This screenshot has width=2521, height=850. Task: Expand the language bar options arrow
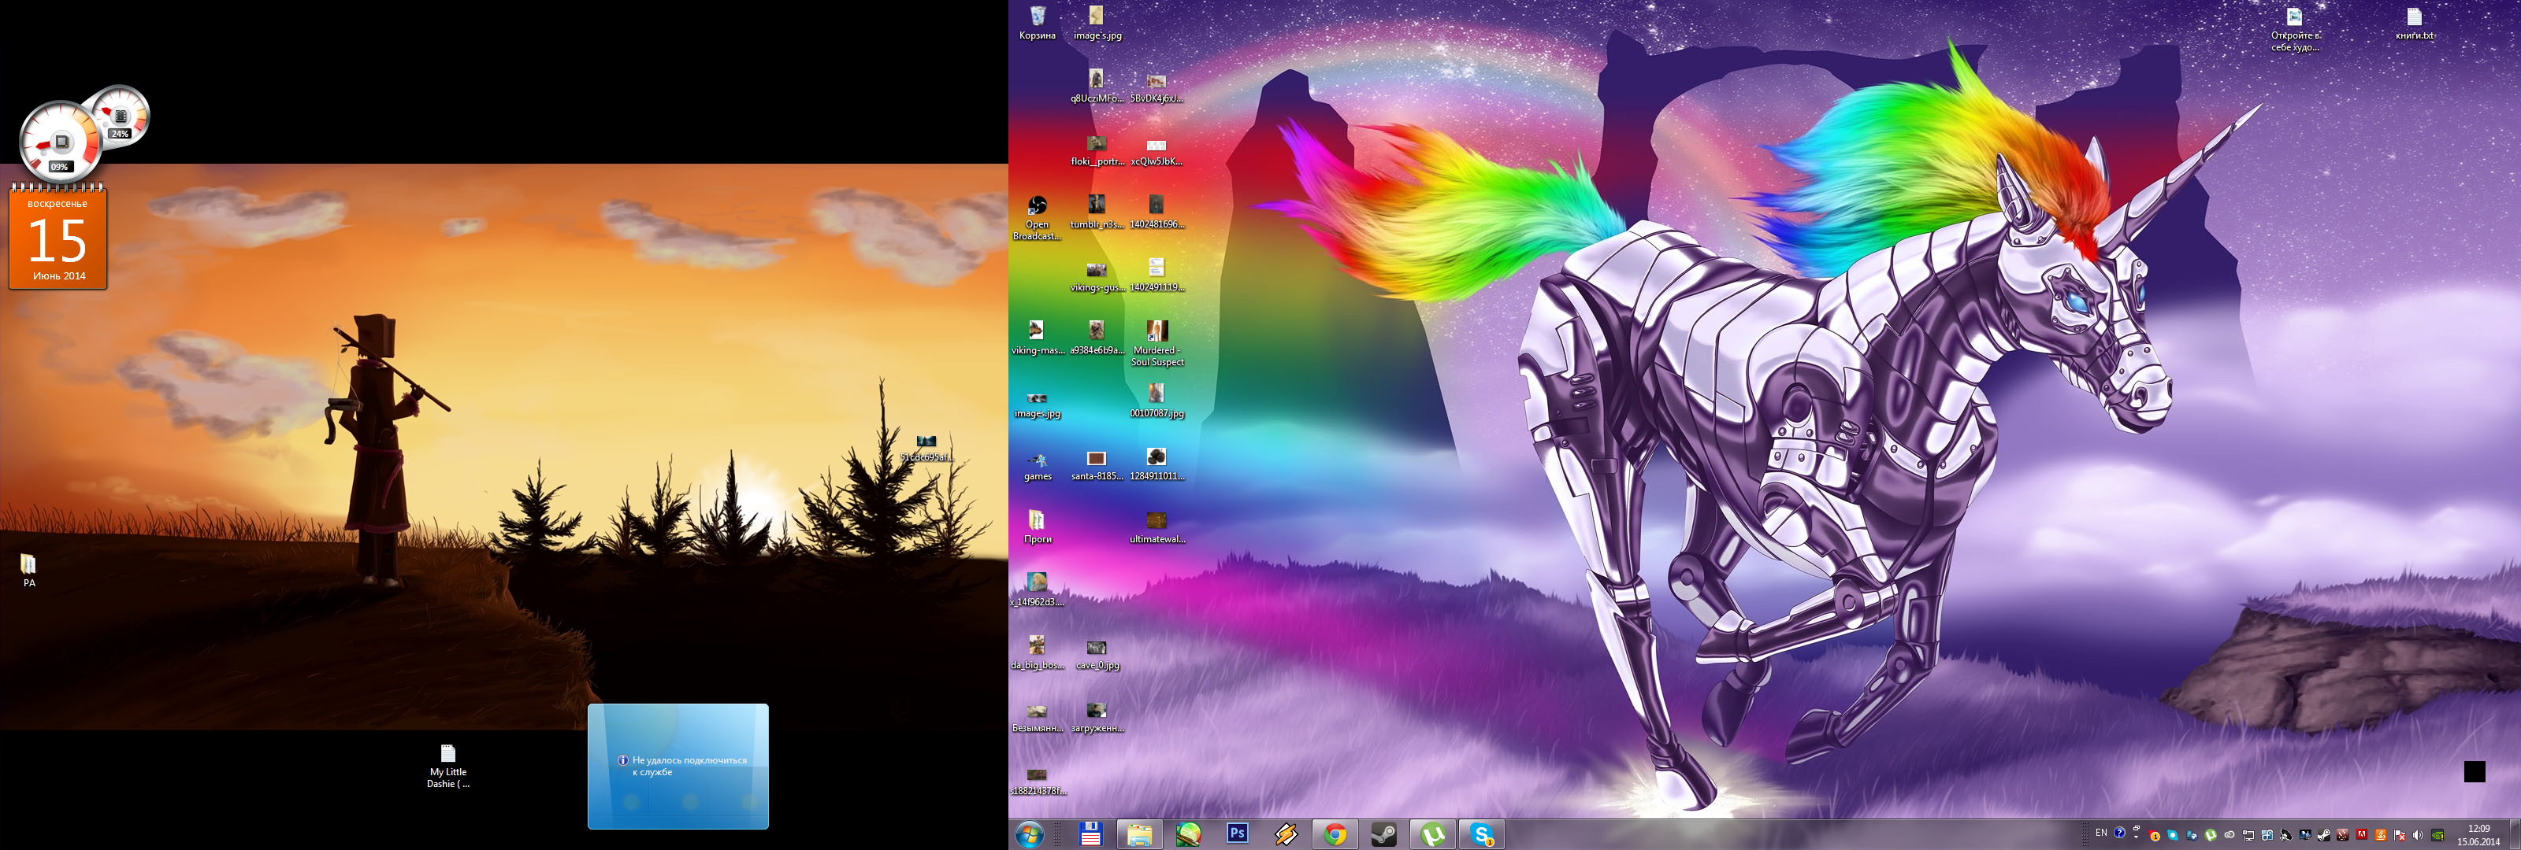tap(2137, 837)
